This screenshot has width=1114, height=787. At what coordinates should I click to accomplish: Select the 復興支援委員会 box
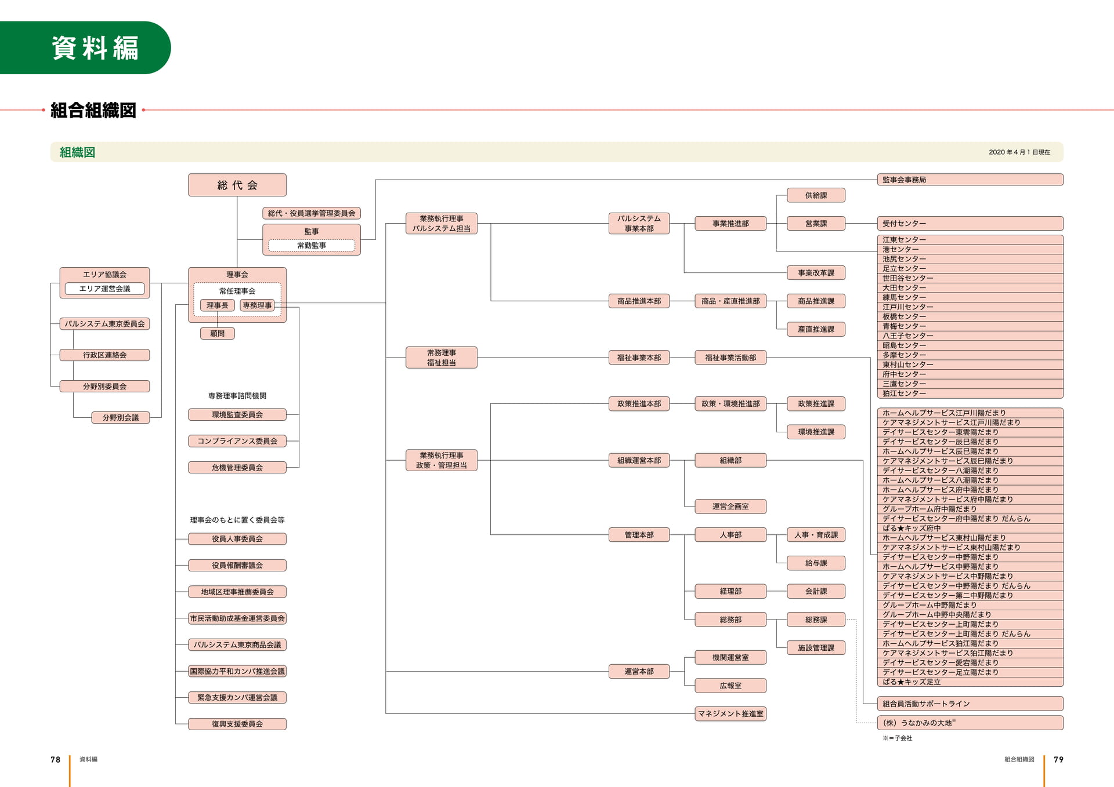pos(237,724)
